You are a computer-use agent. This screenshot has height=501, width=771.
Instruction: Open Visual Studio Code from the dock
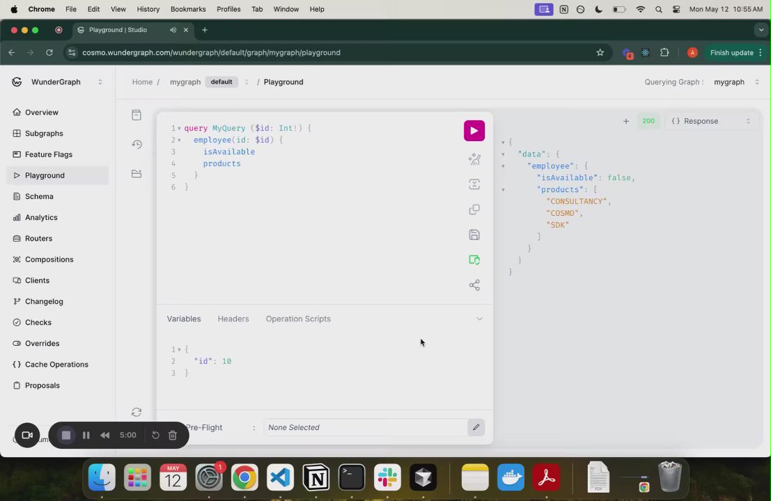pyautogui.click(x=280, y=477)
